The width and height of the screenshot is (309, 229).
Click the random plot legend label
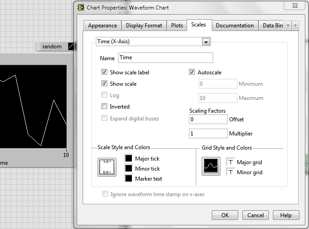point(52,47)
